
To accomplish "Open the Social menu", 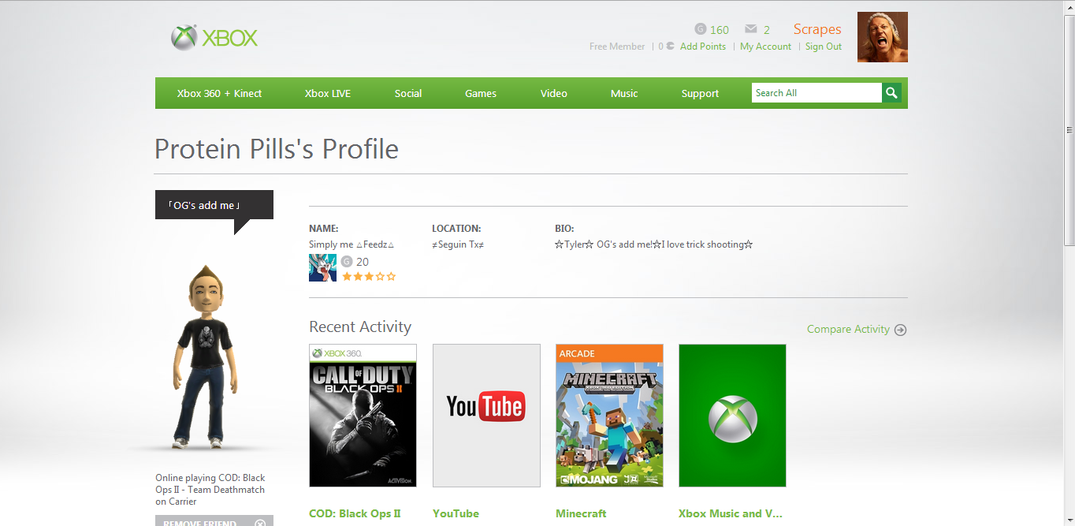I will coord(408,93).
